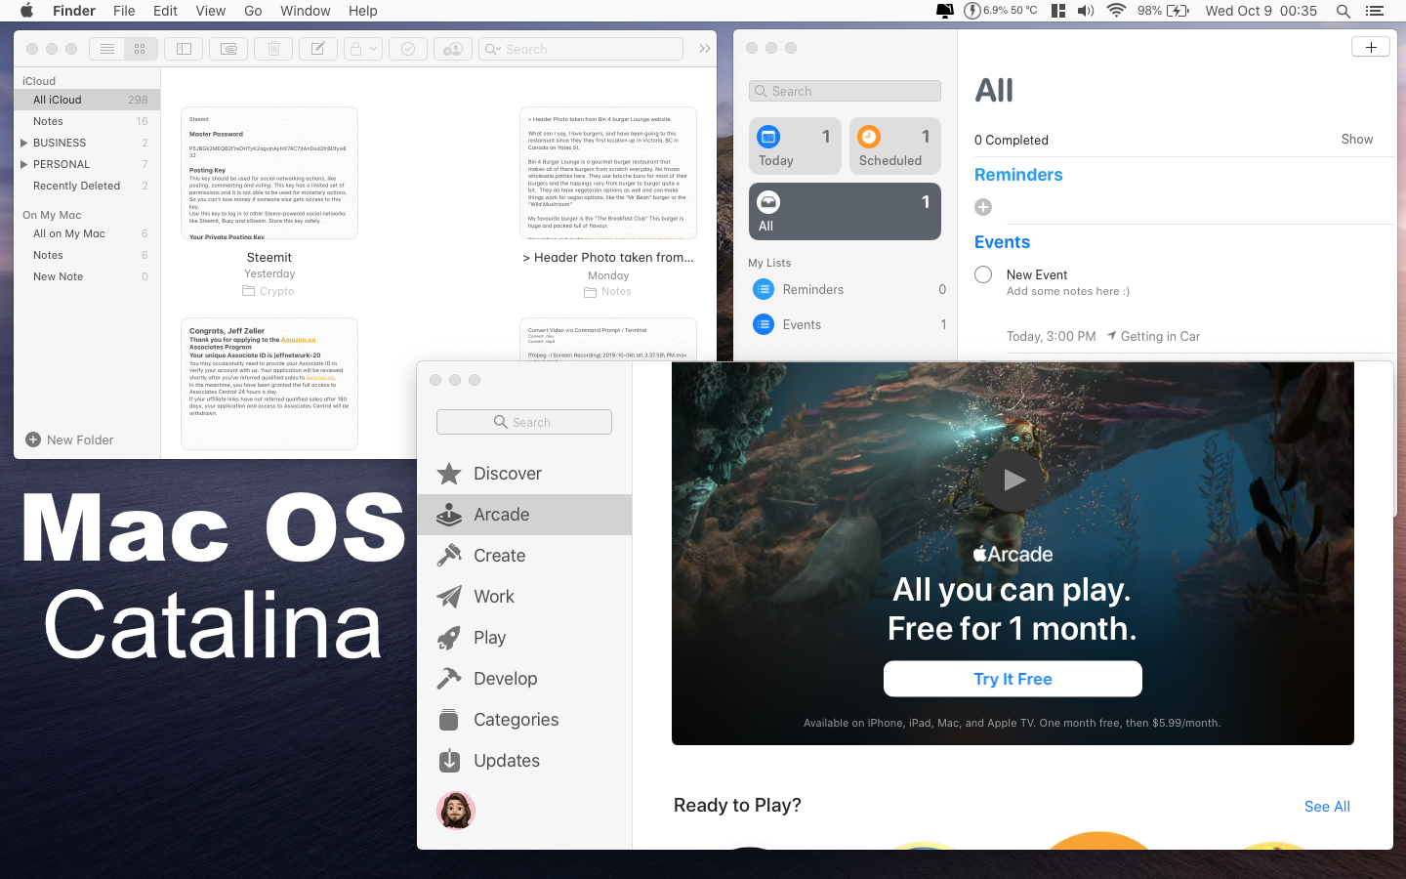This screenshot has height=879, width=1406.
Task: Click the Develop icon in App Store sidebar
Action: click(x=449, y=678)
